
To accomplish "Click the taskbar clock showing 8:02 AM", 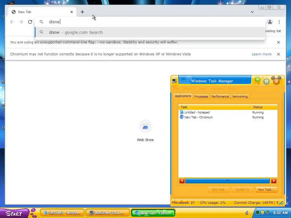I will coord(280,213).
